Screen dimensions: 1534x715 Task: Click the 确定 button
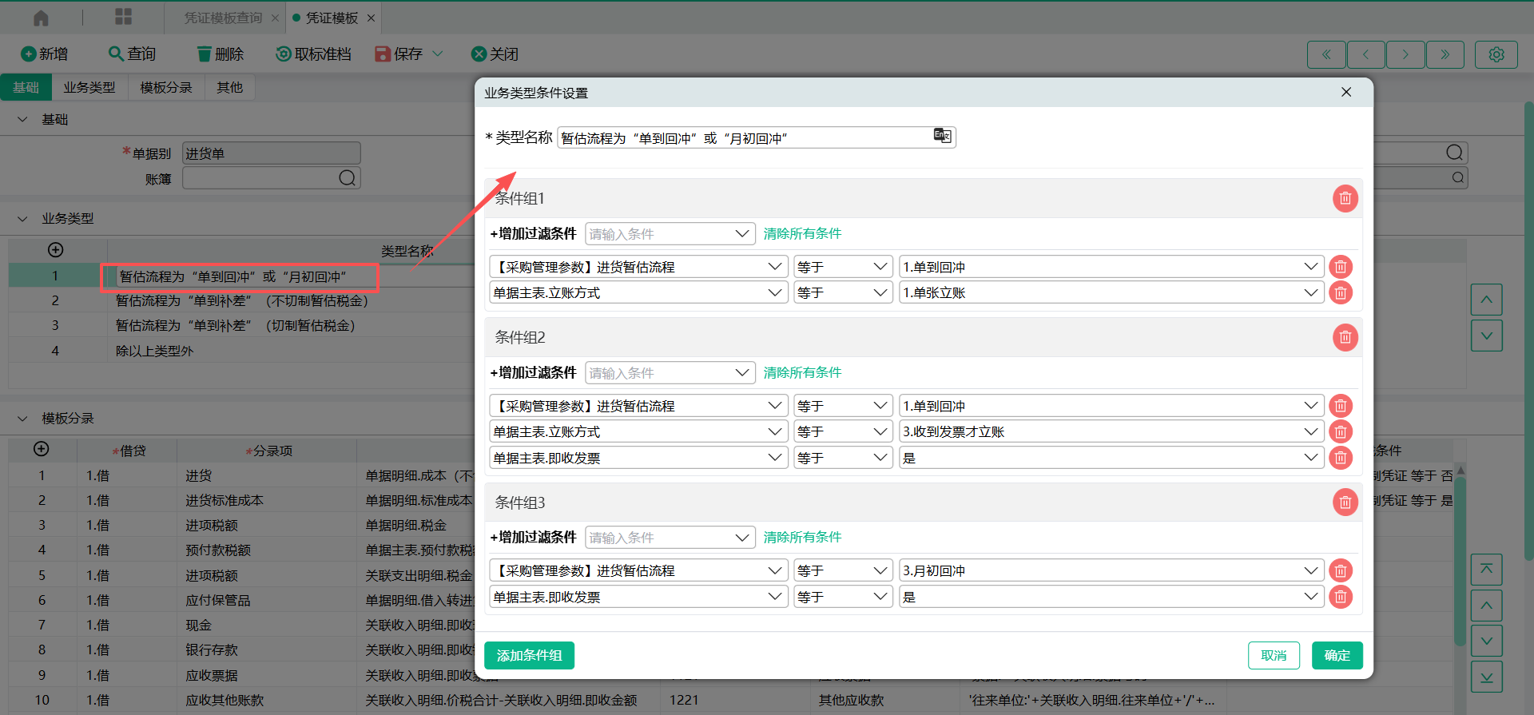point(1337,655)
